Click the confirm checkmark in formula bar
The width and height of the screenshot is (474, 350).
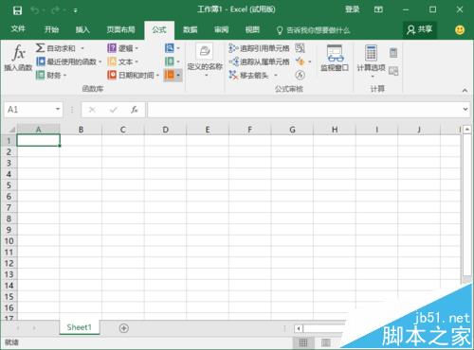pos(113,110)
